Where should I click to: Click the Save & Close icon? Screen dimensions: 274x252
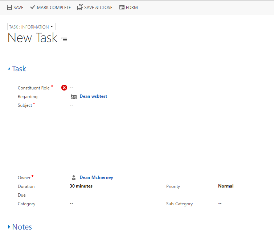tap(80, 7)
